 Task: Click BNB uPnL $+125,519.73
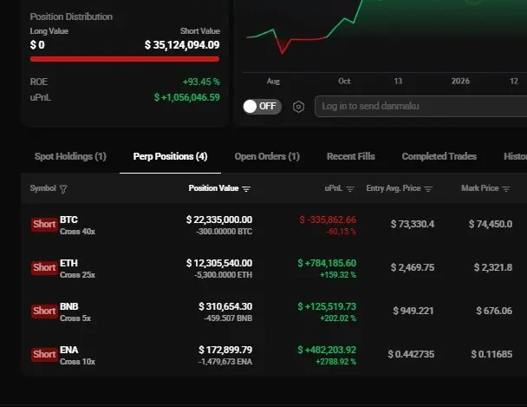(x=327, y=306)
